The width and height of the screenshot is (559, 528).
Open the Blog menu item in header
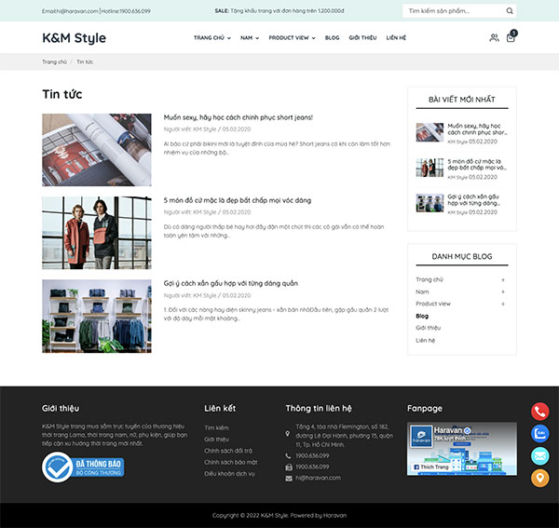[x=332, y=38]
